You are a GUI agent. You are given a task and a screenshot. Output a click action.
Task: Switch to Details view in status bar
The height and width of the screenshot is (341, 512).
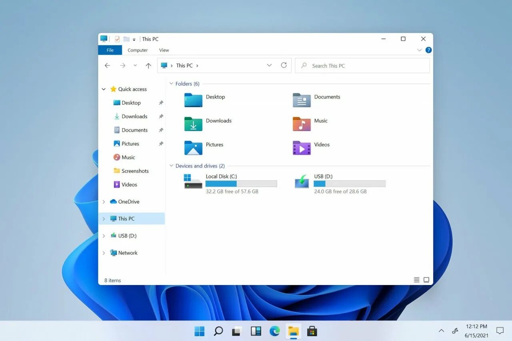pyautogui.click(x=416, y=280)
